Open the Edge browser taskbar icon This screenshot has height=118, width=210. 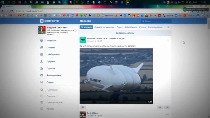tap(122, 2)
